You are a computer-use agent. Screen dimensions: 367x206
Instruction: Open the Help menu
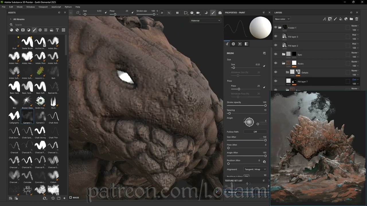pyautogui.click(x=78, y=7)
